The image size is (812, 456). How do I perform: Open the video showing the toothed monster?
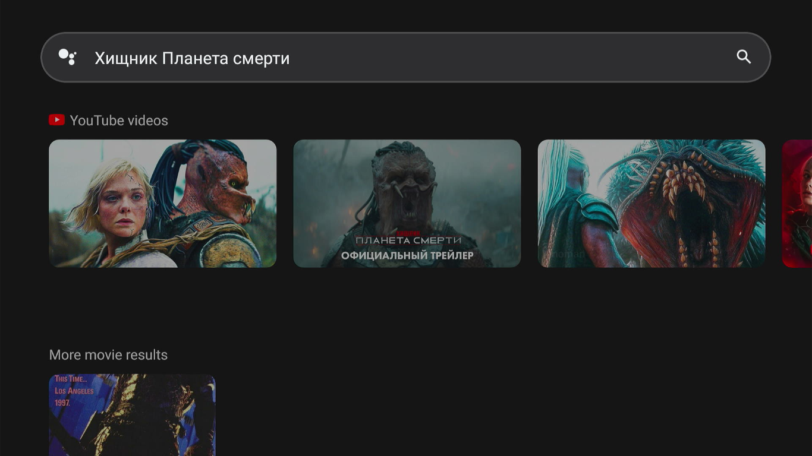pos(652,204)
